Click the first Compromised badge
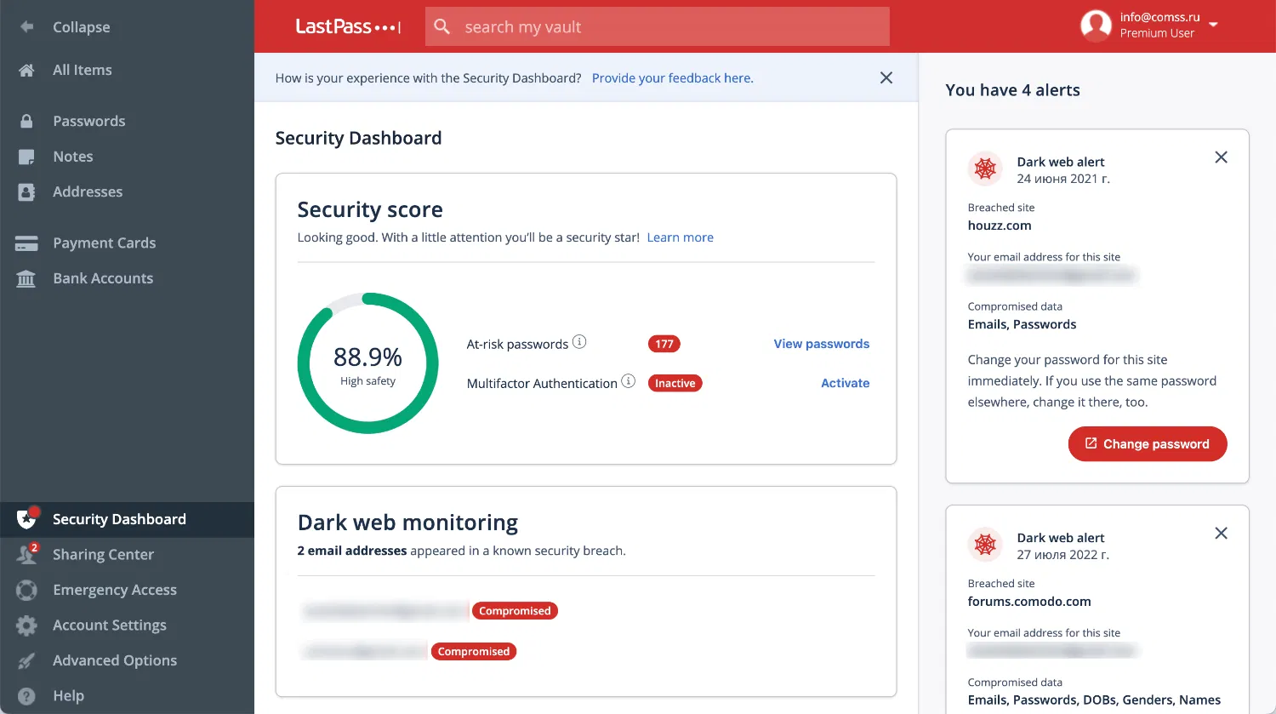 coord(515,611)
